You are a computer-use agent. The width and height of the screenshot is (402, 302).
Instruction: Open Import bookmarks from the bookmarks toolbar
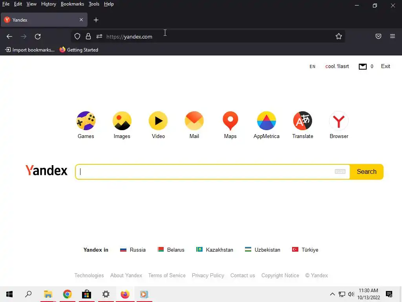(30, 50)
